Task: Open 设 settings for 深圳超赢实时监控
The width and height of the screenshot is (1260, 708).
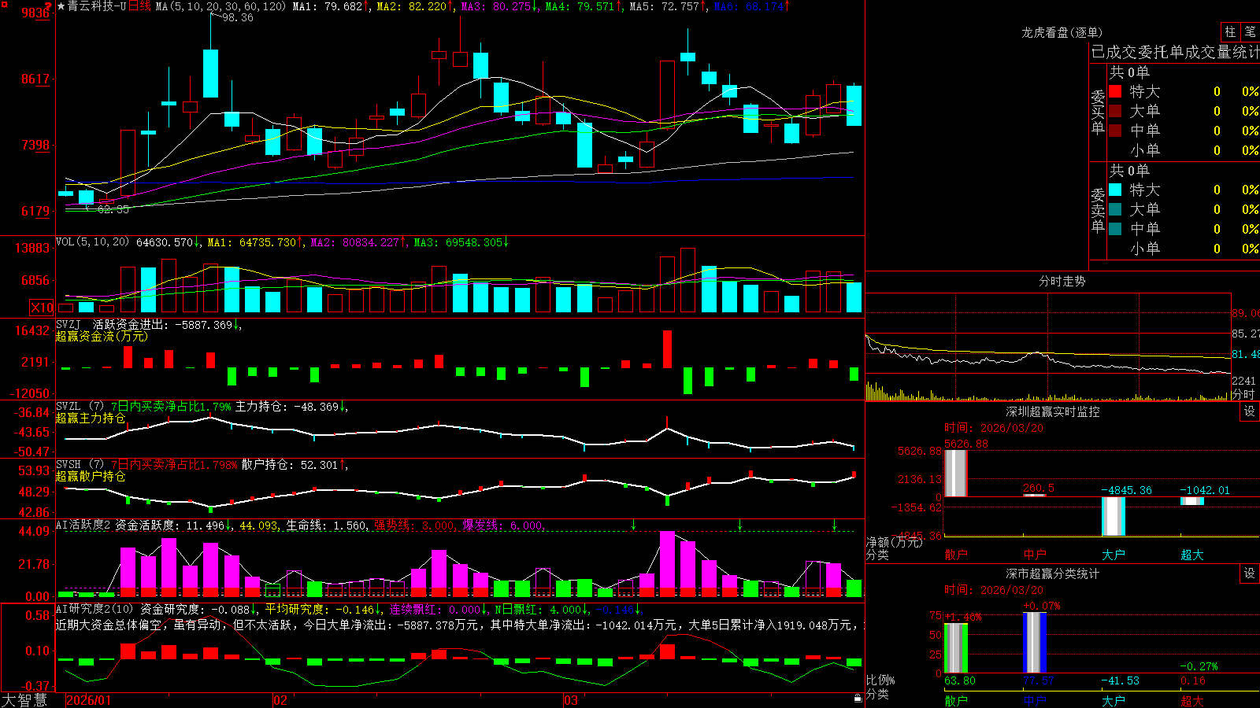Action: coord(1250,411)
